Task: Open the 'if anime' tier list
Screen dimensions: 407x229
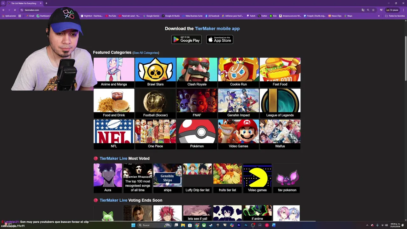Action: [x=257, y=213]
